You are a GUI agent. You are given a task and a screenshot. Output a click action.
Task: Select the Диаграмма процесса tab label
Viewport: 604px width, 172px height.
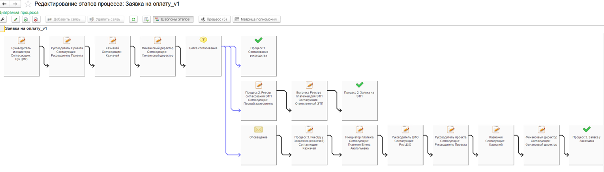19,13
